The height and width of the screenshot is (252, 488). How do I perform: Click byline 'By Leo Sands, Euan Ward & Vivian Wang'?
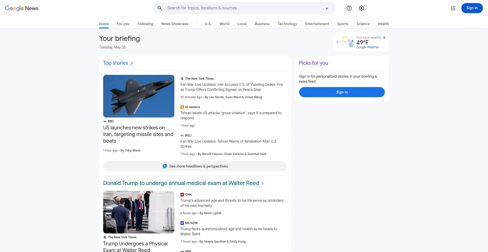[x=233, y=97]
